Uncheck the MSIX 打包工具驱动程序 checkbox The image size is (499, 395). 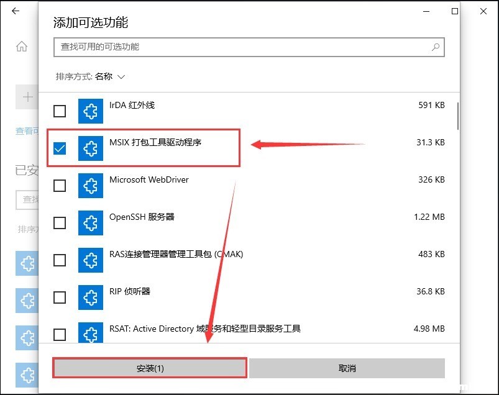pyautogui.click(x=60, y=148)
